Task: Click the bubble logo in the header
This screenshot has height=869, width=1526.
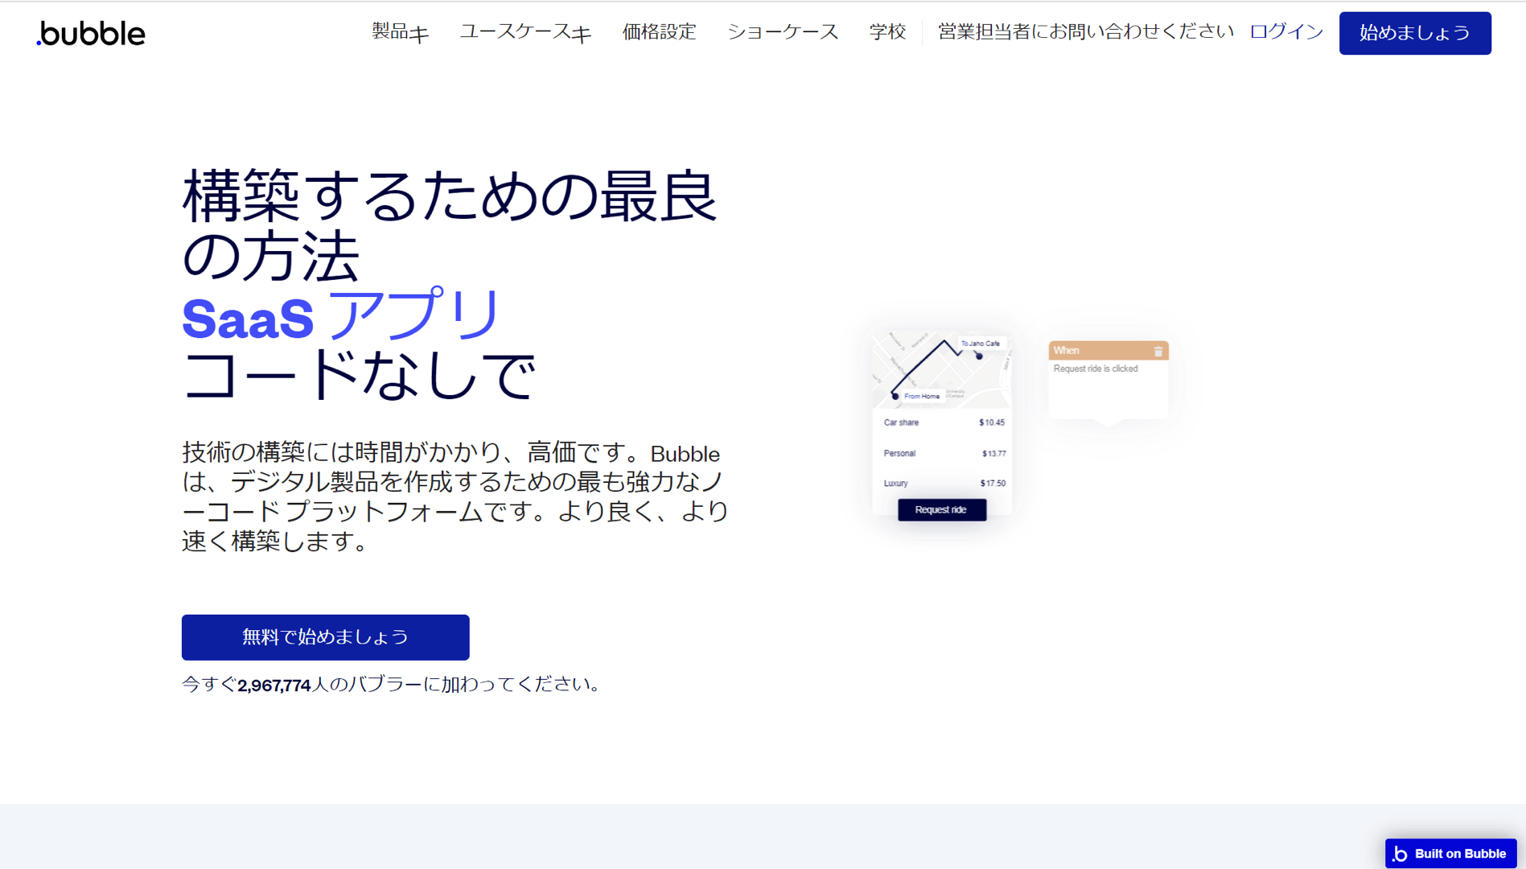Action: pyautogui.click(x=91, y=33)
